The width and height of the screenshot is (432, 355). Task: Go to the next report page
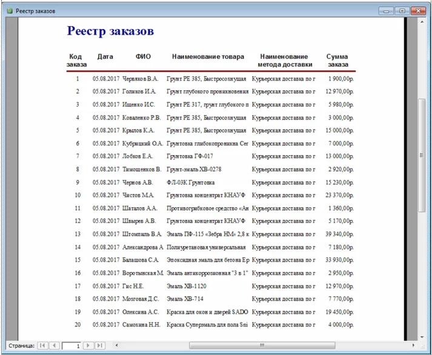pos(88,345)
